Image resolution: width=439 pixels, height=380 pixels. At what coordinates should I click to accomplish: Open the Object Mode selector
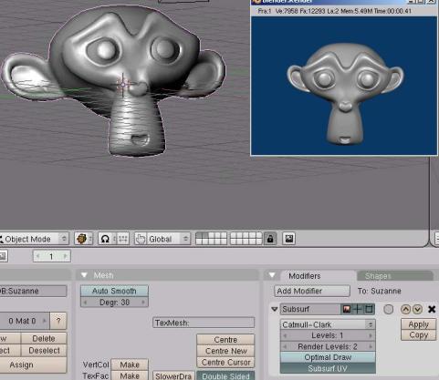click(34, 239)
